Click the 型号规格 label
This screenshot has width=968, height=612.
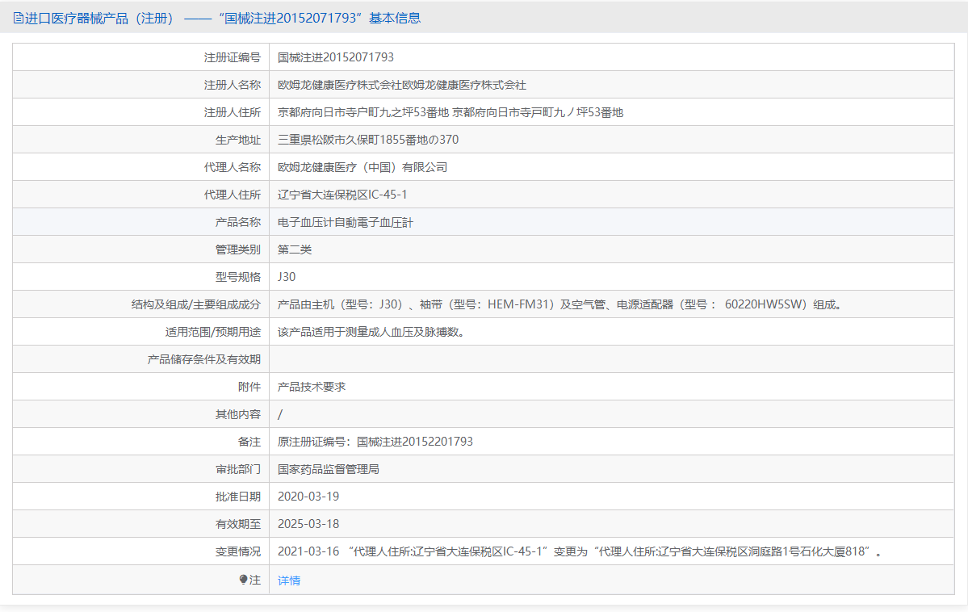237,277
